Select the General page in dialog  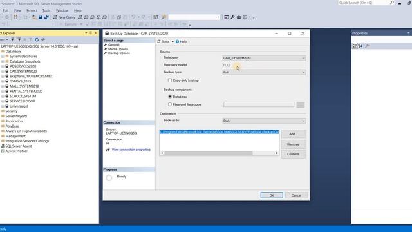click(x=113, y=45)
